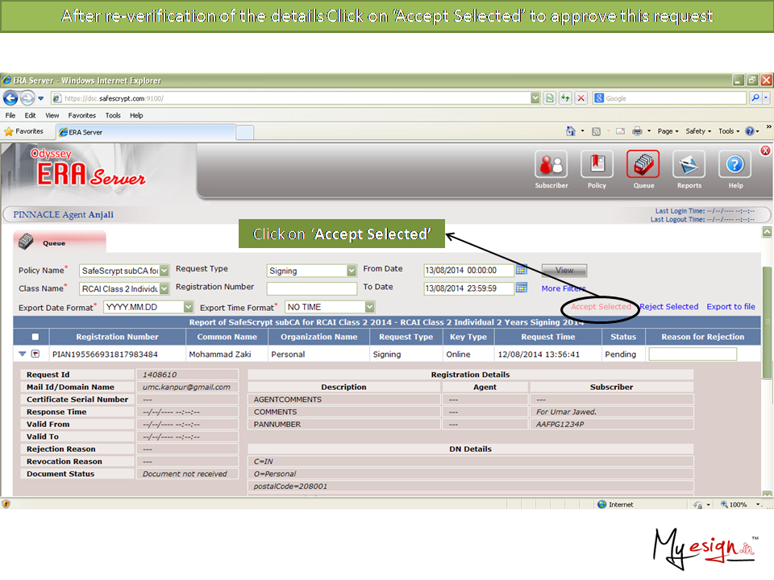
Task: Open the Favorites menu in menu bar
Action: [81, 115]
